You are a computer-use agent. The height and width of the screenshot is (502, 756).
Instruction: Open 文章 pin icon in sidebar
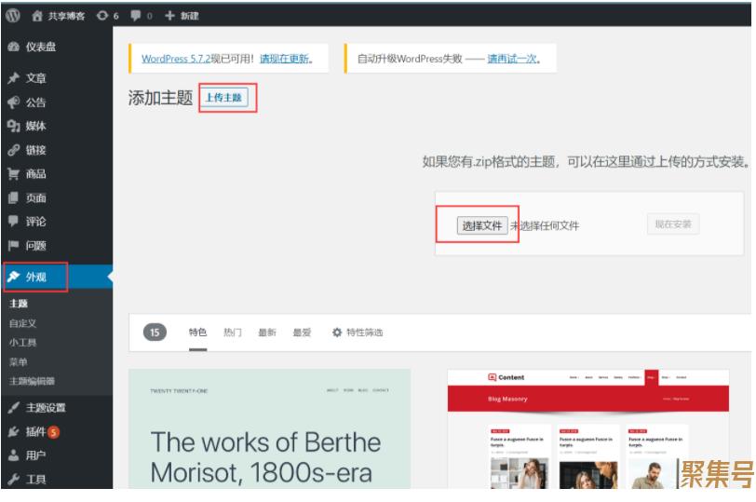click(x=13, y=78)
